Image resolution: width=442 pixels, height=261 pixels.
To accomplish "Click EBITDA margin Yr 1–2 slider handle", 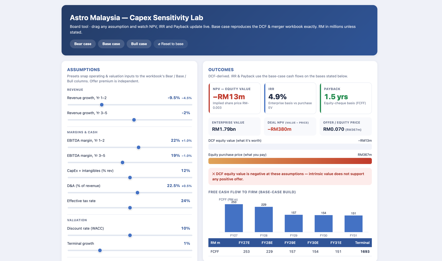I will coord(139,147).
